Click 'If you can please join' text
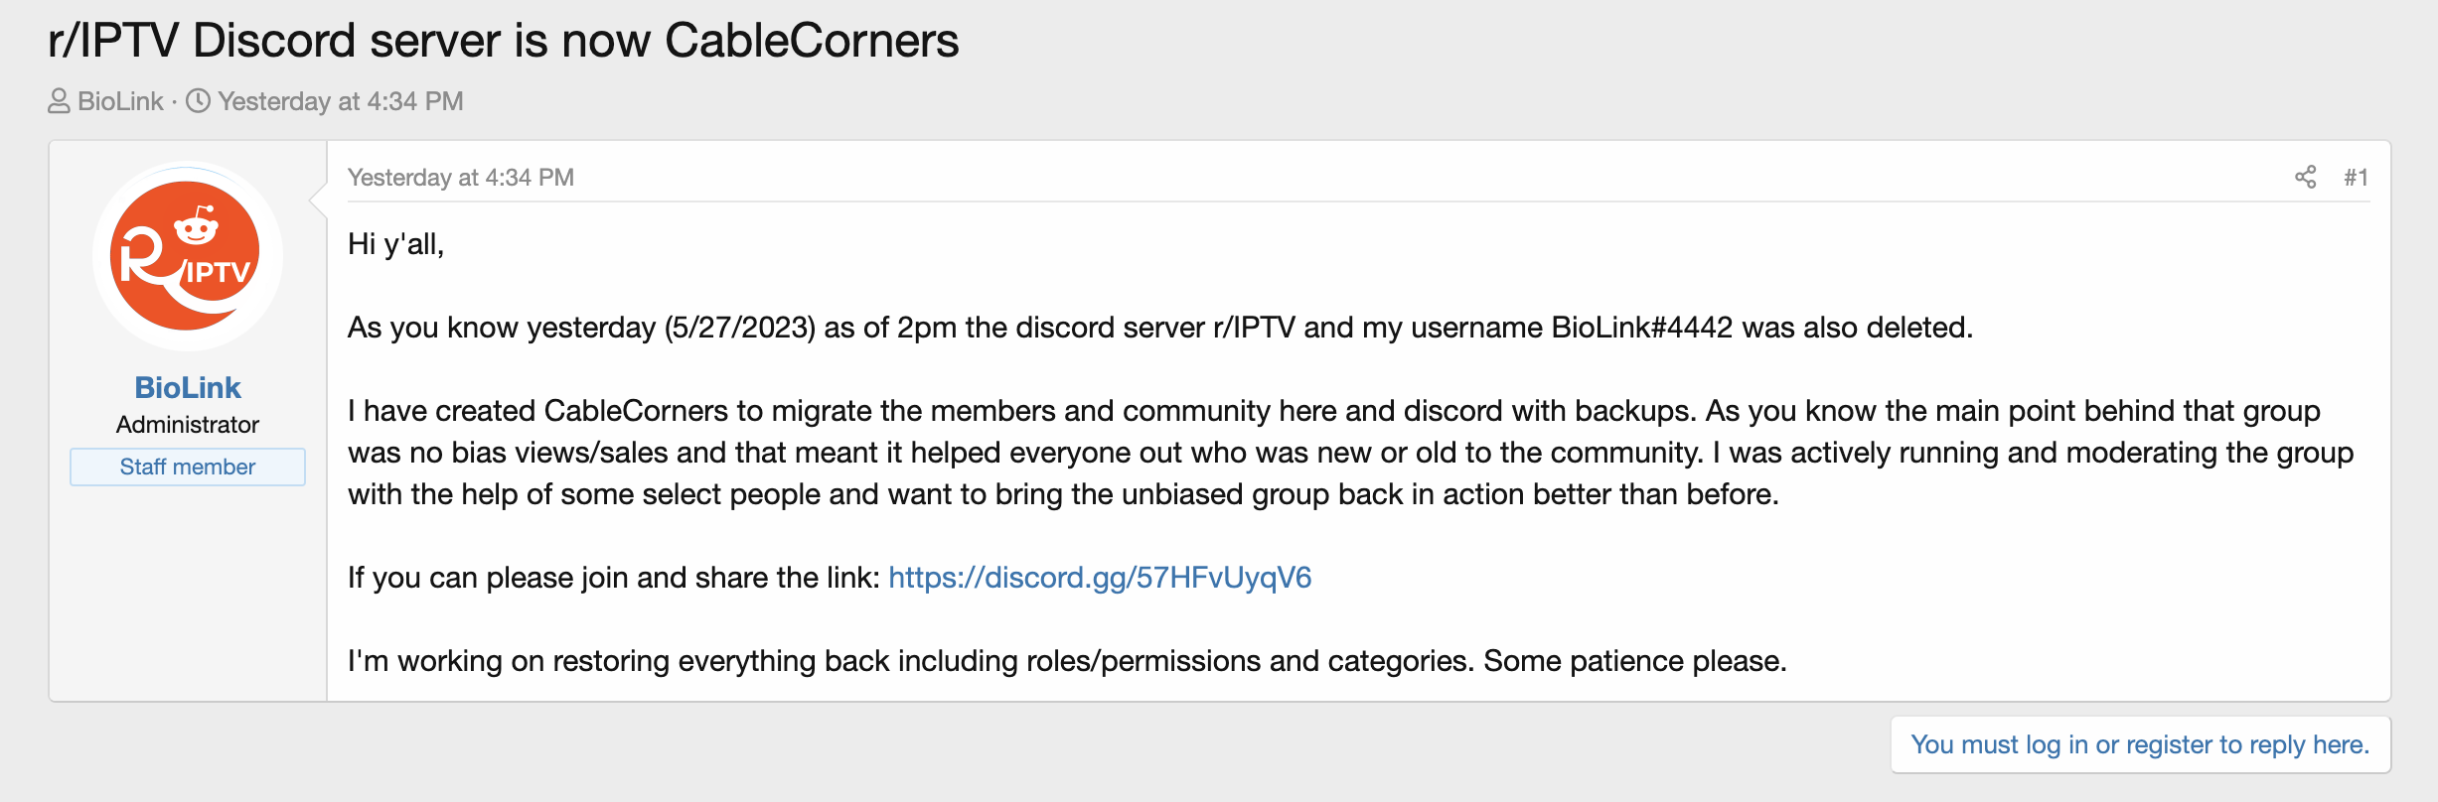2438x802 pixels. click(x=614, y=578)
